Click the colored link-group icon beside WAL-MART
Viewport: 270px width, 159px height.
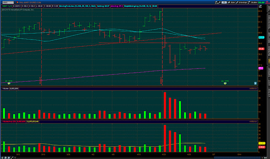point(18,3)
